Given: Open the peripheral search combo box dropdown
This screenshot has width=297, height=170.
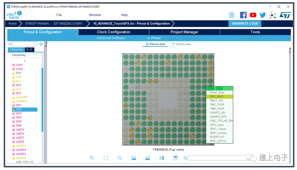Looking at the screenshot, I should (35, 44).
